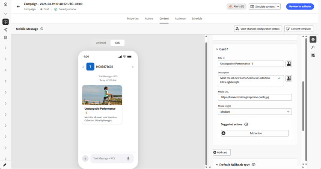This screenshot has width=321, height=169.
Task: Show Default fallback text info icon
Action: (253, 165)
